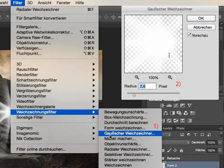Click the Fläche 100% value field

[211, 150]
